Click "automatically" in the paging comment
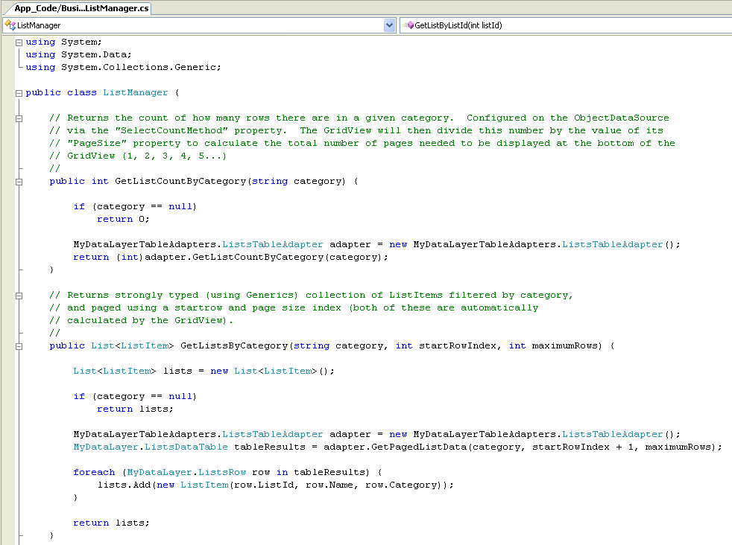This screenshot has height=545, width=732. pos(499,307)
